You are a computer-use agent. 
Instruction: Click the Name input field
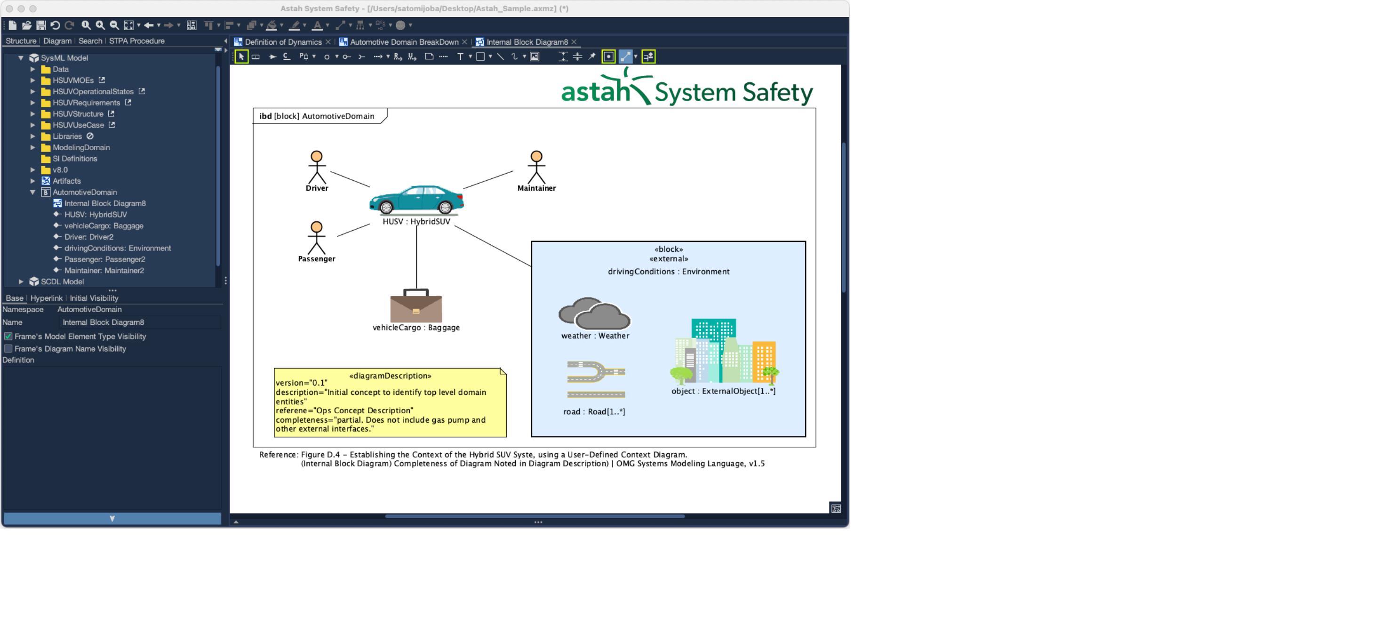point(140,322)
